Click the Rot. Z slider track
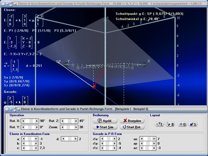Viewport: 208px width, 156px height. [x=69, y=121]
